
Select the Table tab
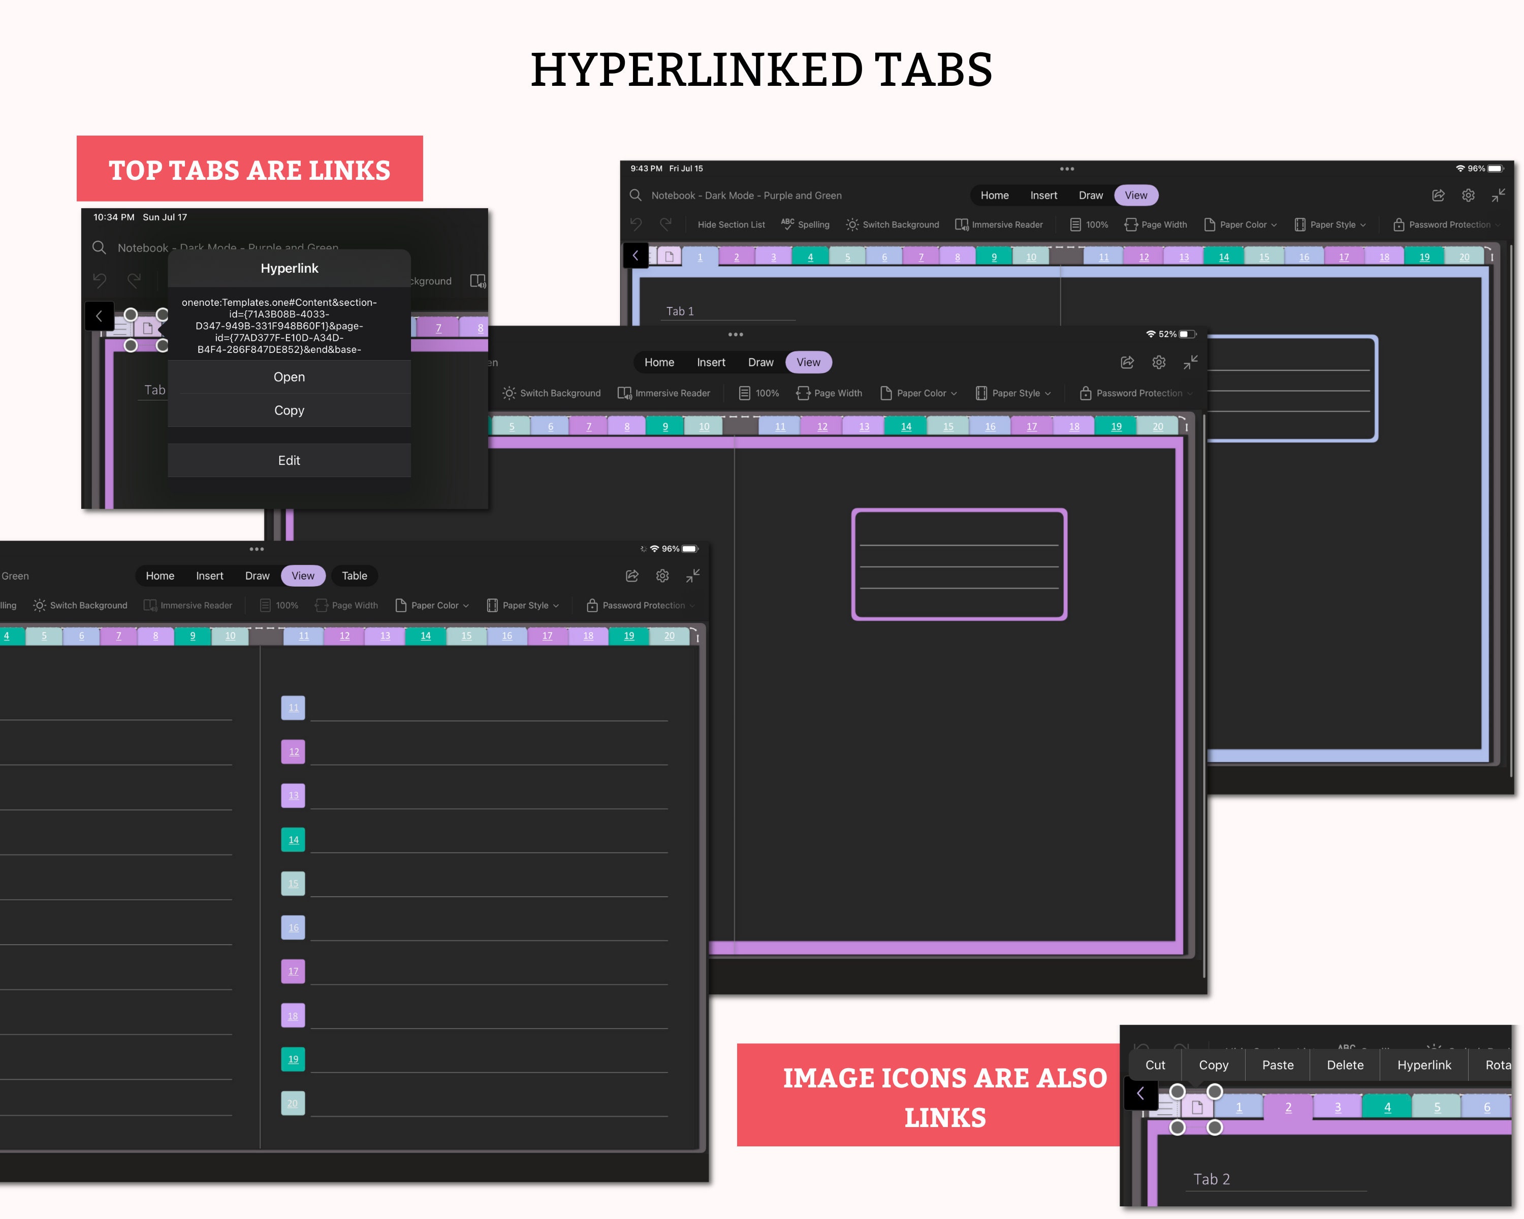[354, 575]
